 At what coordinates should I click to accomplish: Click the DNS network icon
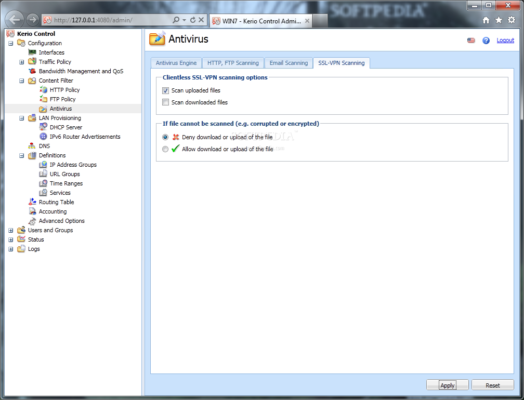(x=32, y=146)
